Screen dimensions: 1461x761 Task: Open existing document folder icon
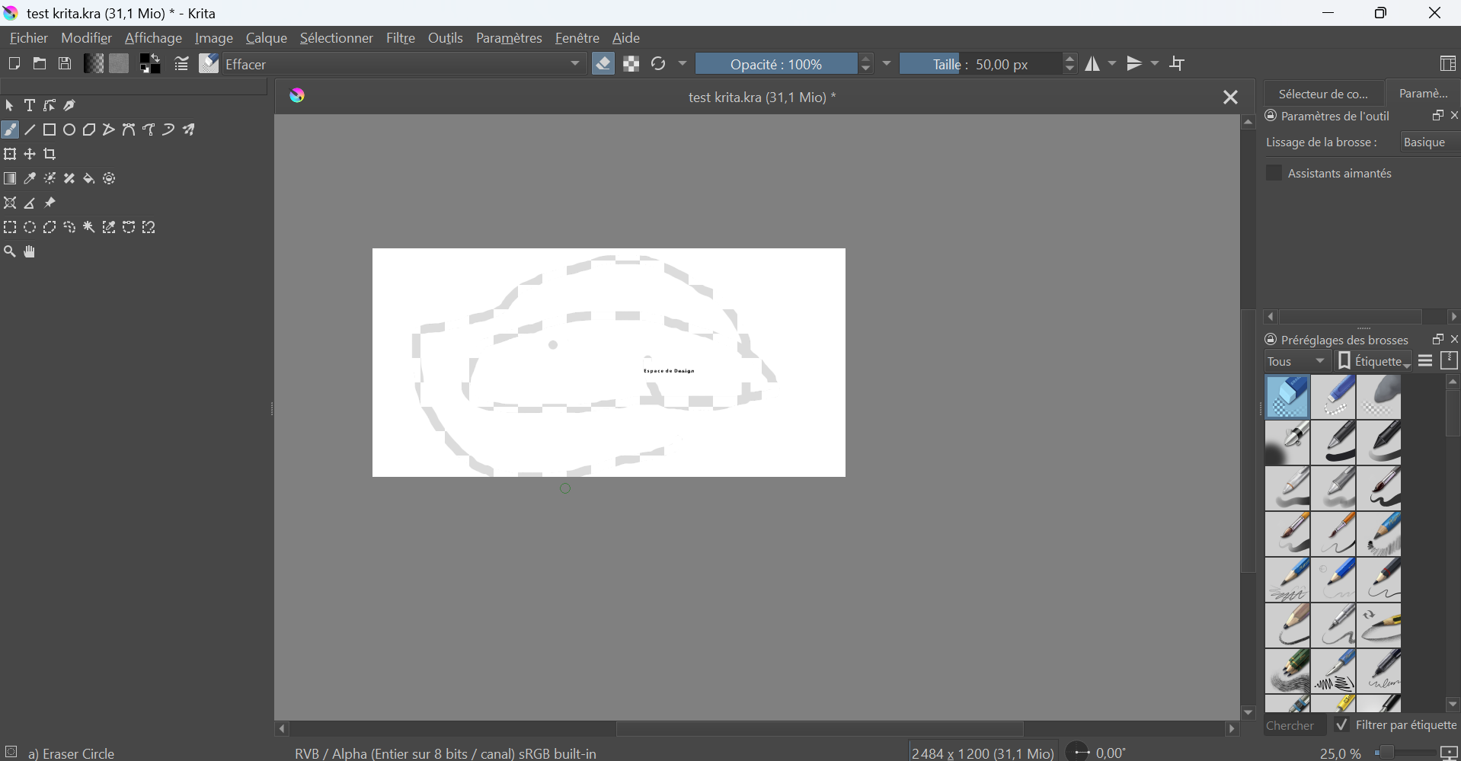tap(40, 64)
